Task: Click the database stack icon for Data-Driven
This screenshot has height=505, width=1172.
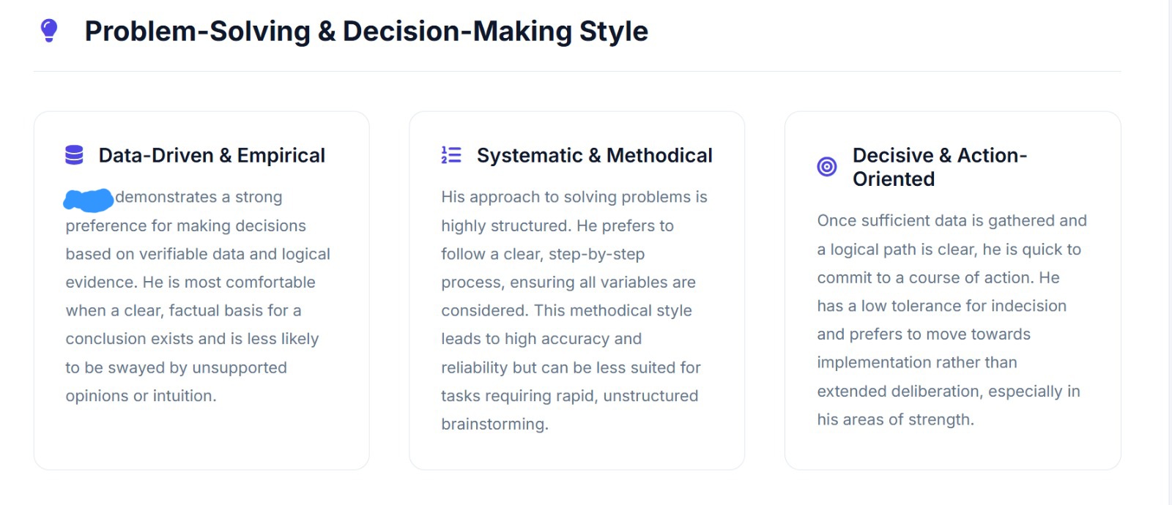Action: [74, 155]
